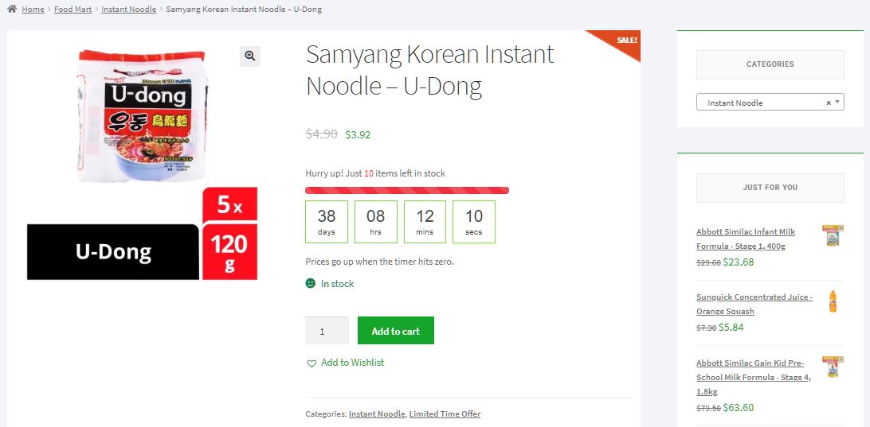Clear the Instant Noodle category selection (x)
The width and height of the screenshot is (870, 427).
click(x=828, y=103)
